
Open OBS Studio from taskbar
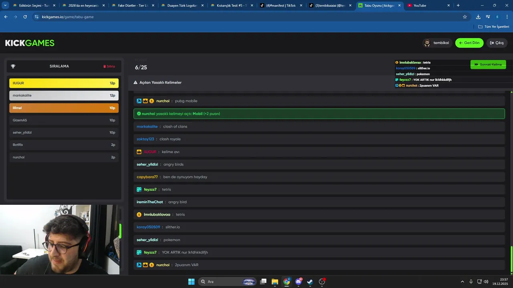tap(322, 282)
